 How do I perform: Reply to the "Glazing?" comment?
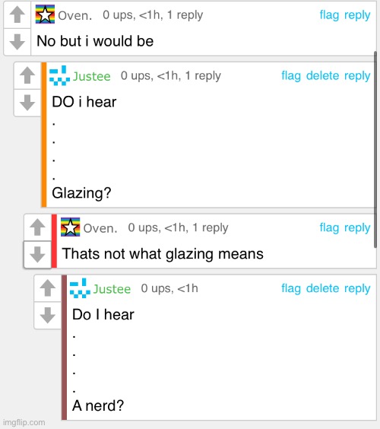pos(357,76)
